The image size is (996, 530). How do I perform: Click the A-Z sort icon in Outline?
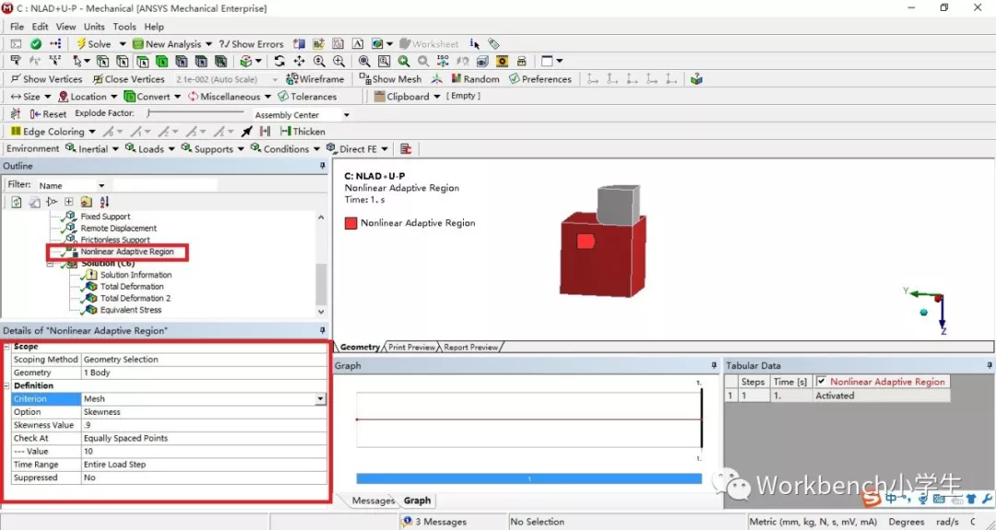[x=104, y=202]
